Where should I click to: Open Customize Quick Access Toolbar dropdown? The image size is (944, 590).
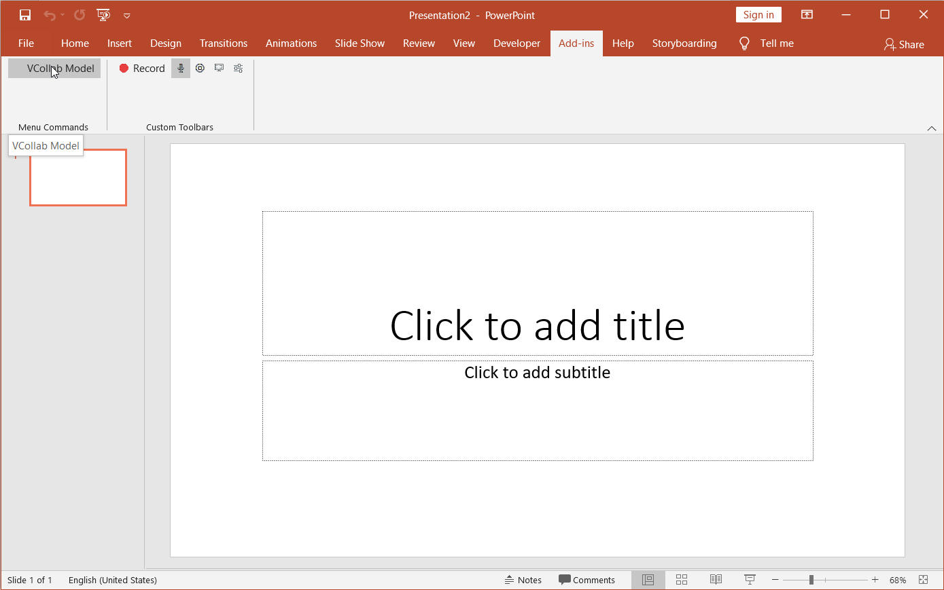(126, 16)
